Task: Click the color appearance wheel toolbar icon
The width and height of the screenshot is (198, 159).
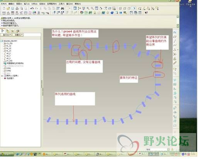Action: [x=81, y=13]
